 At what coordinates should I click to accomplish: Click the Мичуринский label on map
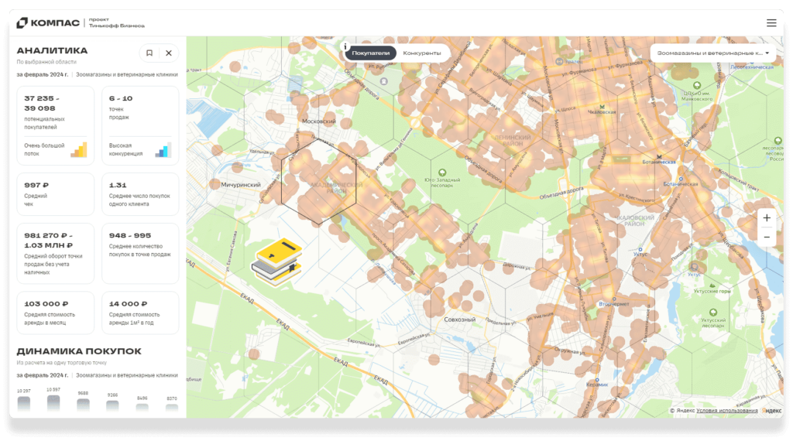pos(241,185)
